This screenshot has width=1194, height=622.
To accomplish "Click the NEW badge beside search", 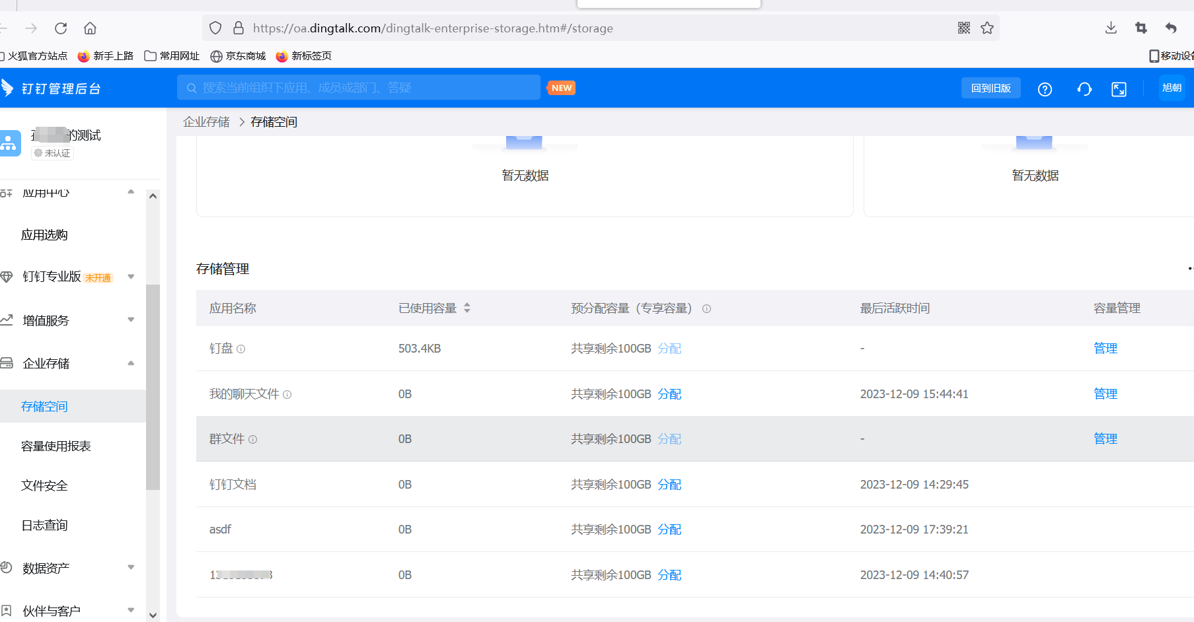I will tap(562, 88).
